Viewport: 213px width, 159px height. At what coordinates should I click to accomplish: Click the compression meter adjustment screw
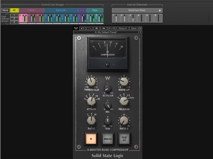(x=108, y=65)
